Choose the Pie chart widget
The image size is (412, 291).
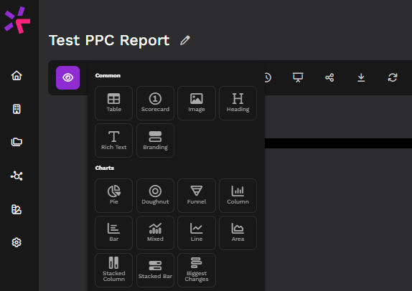coord(114,196)
